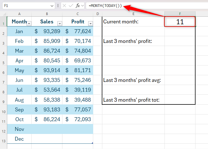
Task: Click May profit value 81,171
Action: click(x=78, y=70)
